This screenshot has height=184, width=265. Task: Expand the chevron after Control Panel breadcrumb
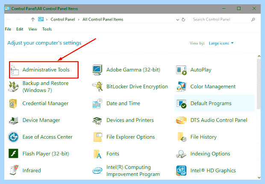[x=79, y=20]
